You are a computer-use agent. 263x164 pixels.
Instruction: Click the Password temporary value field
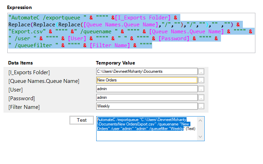[x=147, y=98]
